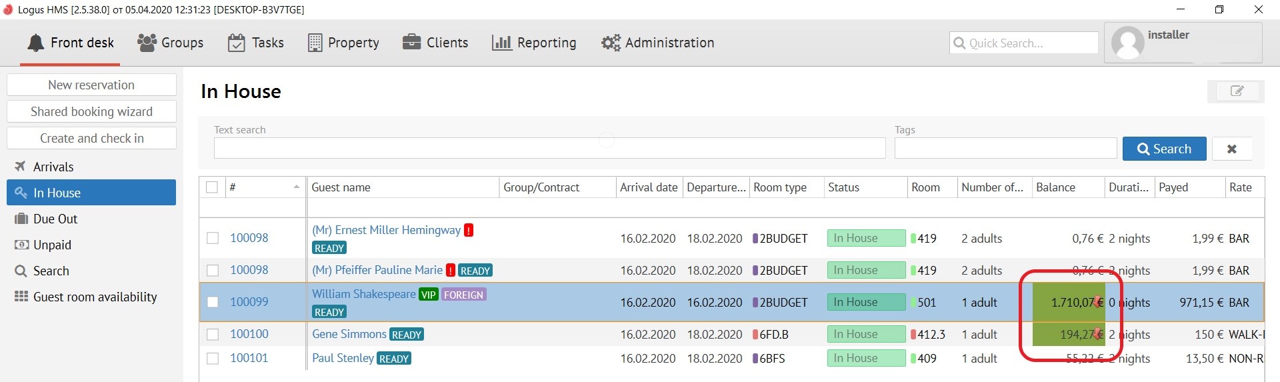
Task: Go to Guest room availability
Action: pyautogui.click(x=95, y=297)
